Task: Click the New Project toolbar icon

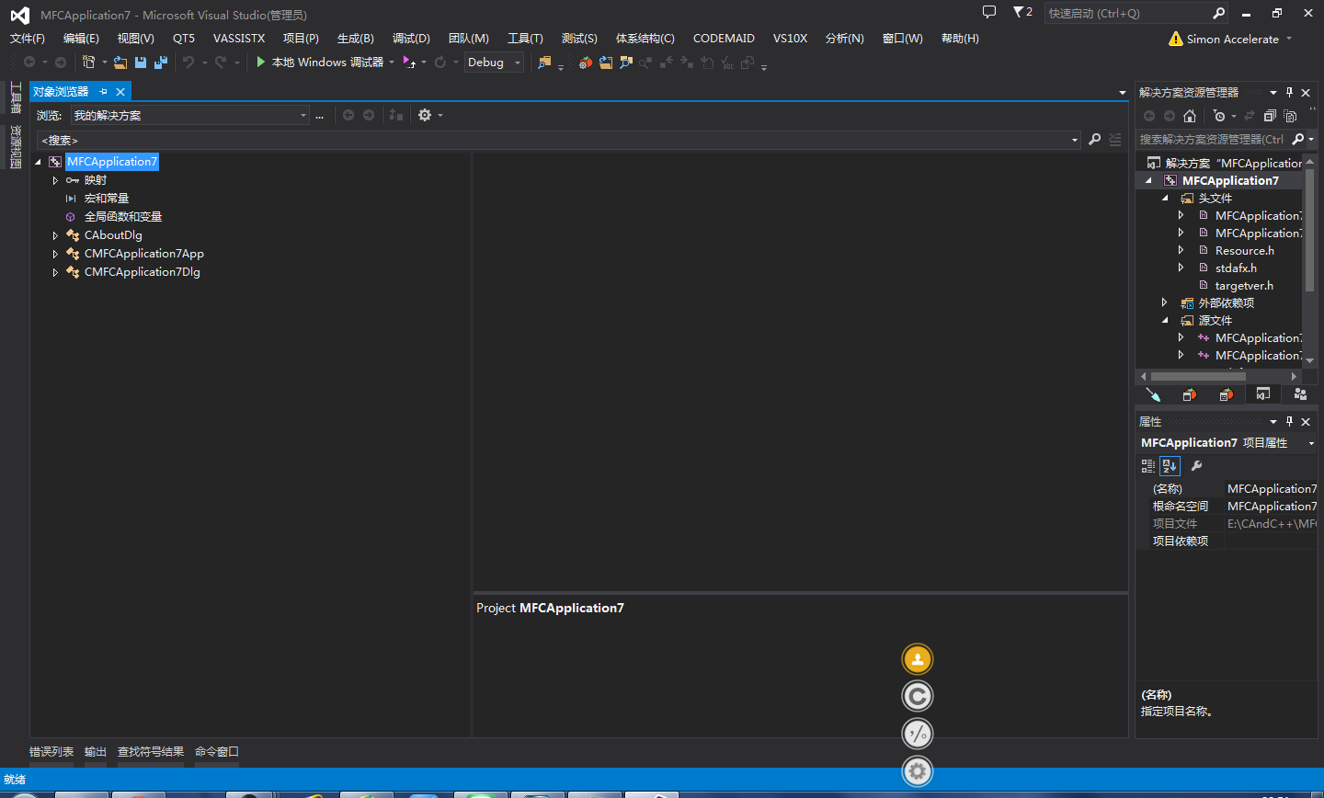Action: click(89, 63)
